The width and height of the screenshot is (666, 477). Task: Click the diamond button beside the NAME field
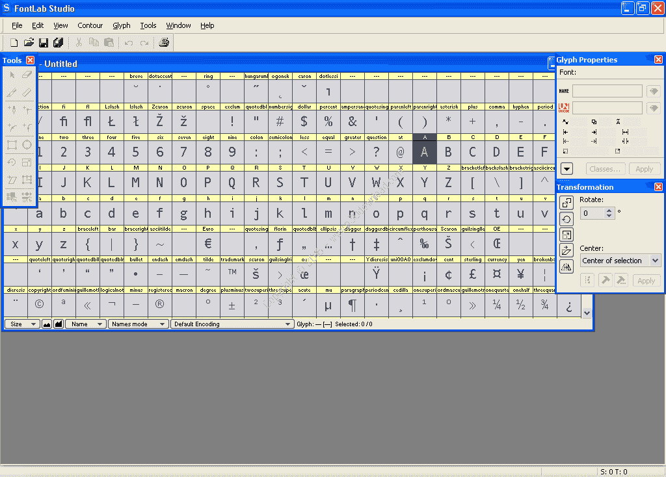[653, 91]
